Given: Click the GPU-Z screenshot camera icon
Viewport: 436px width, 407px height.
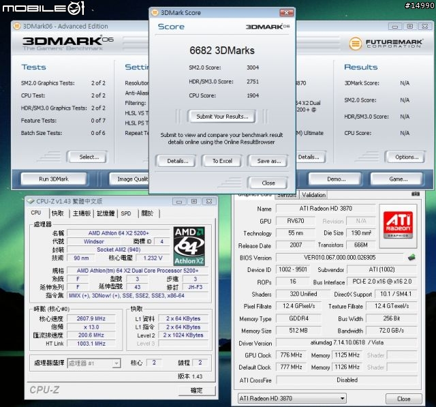Looking at the screenshot, I should (416, 194).
